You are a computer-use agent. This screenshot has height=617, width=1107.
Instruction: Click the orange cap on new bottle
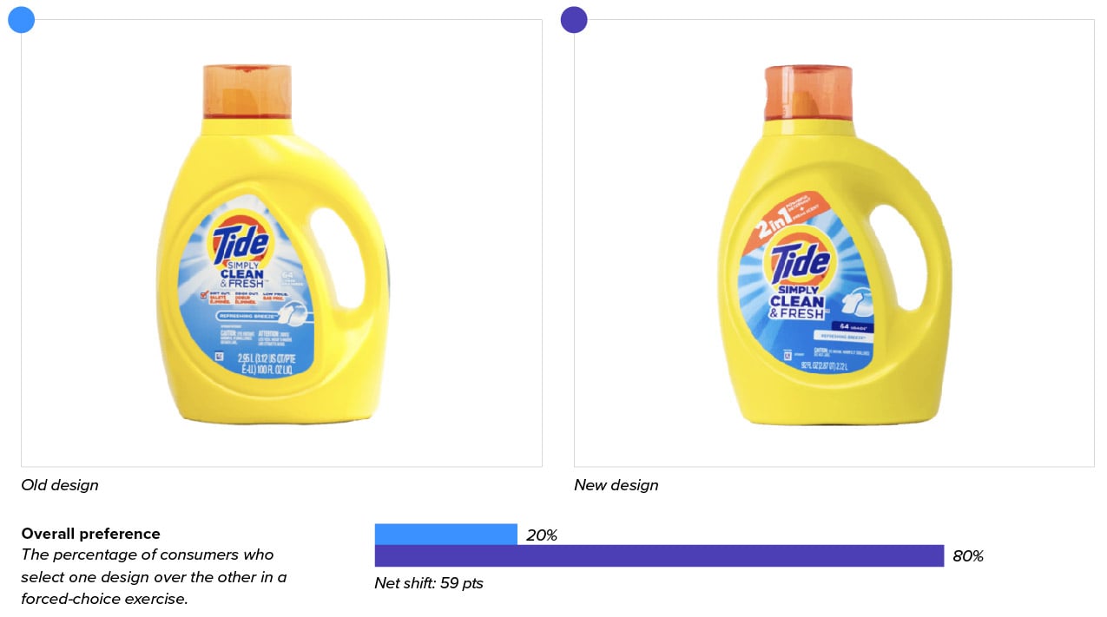[x=809, y=91]
